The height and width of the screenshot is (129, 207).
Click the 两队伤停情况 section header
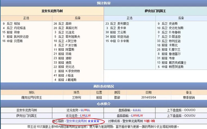point(103,86)
